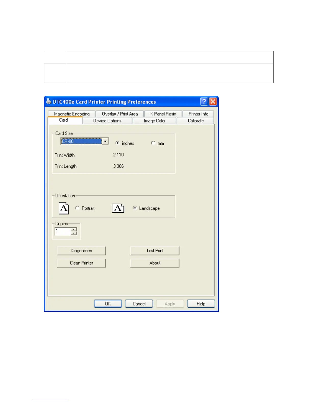Click the Diagnostics button
This screenshot has width=312, height=403.
(x=81, y=251)
